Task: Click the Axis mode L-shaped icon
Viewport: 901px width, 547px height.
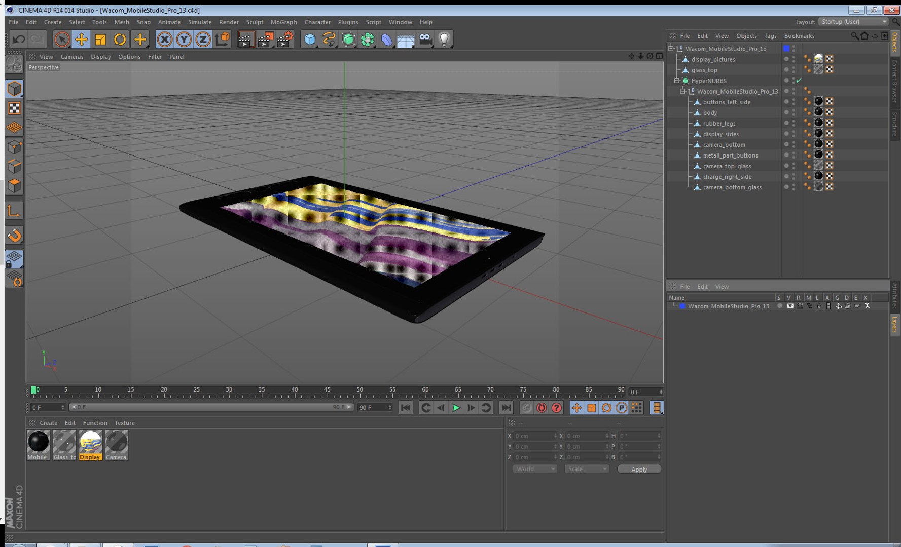Action: click(14, 211)
